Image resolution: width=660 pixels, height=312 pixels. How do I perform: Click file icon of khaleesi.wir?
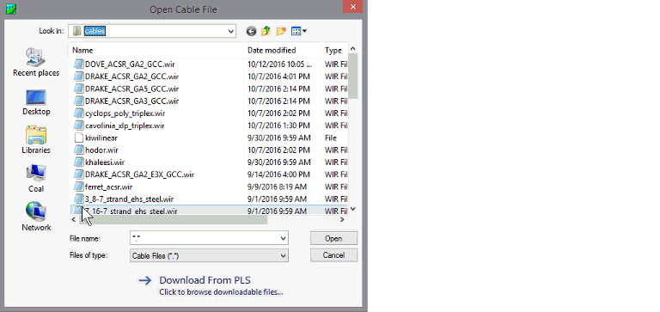(79, 162)
